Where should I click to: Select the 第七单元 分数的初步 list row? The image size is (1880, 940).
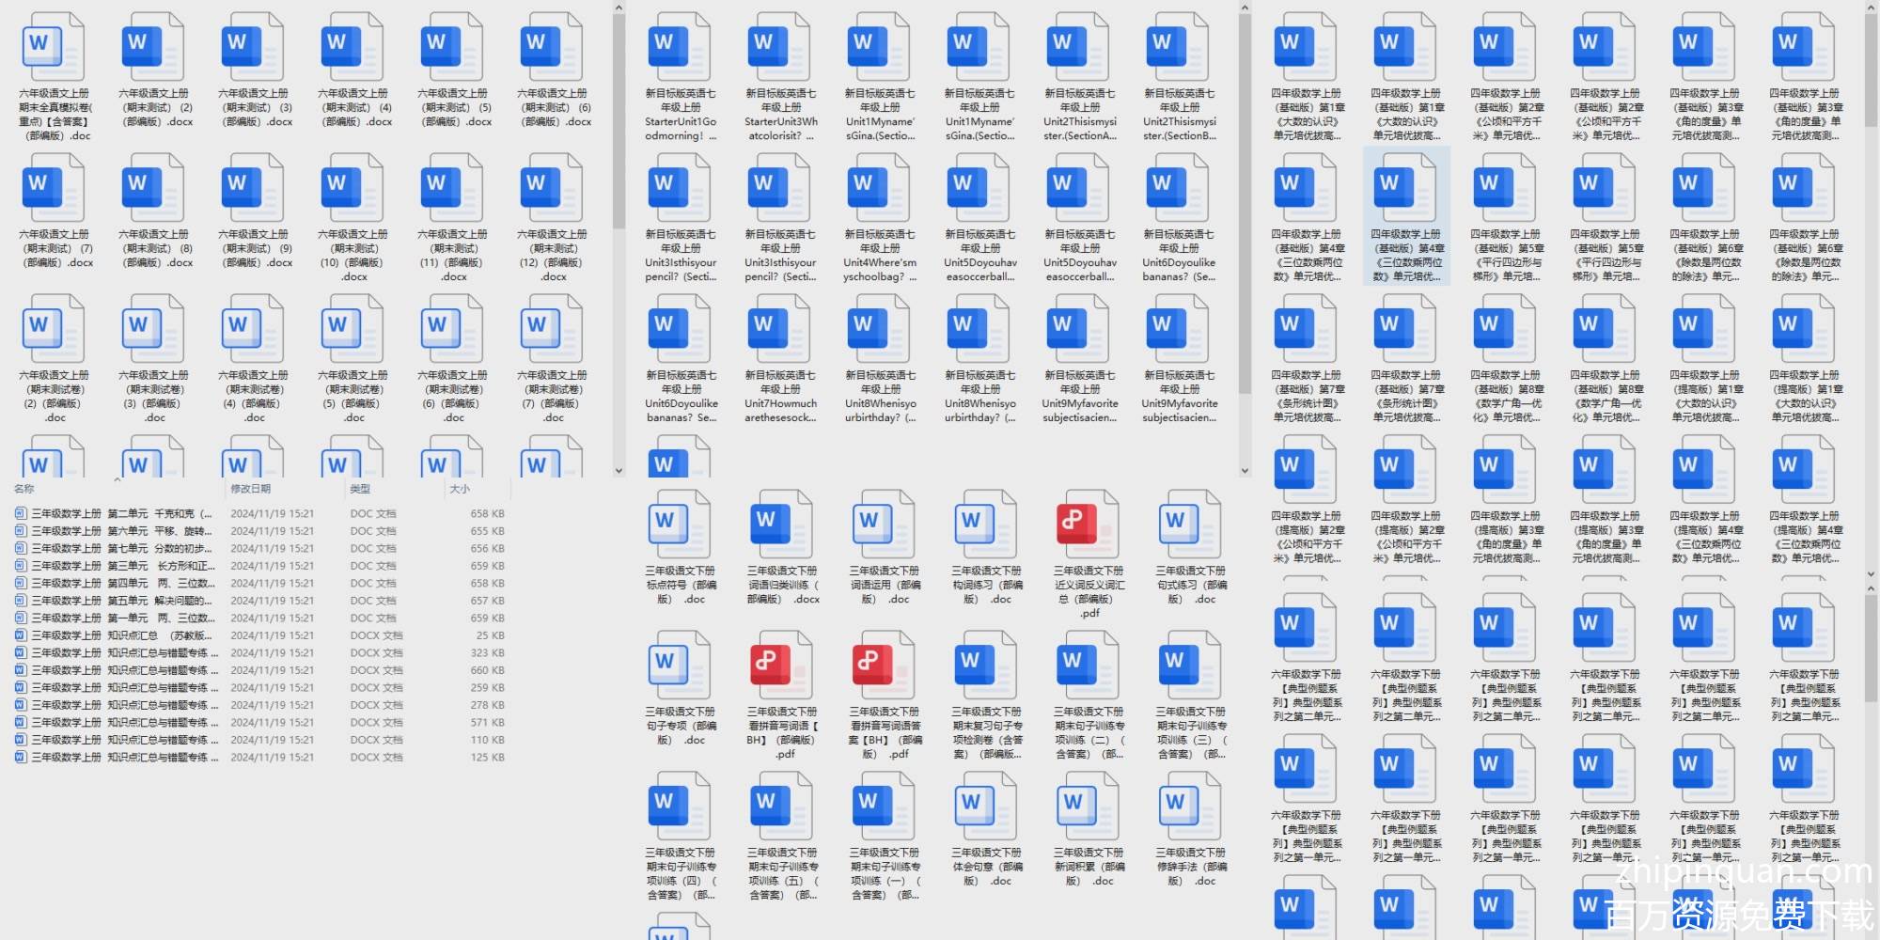point(122,549)
